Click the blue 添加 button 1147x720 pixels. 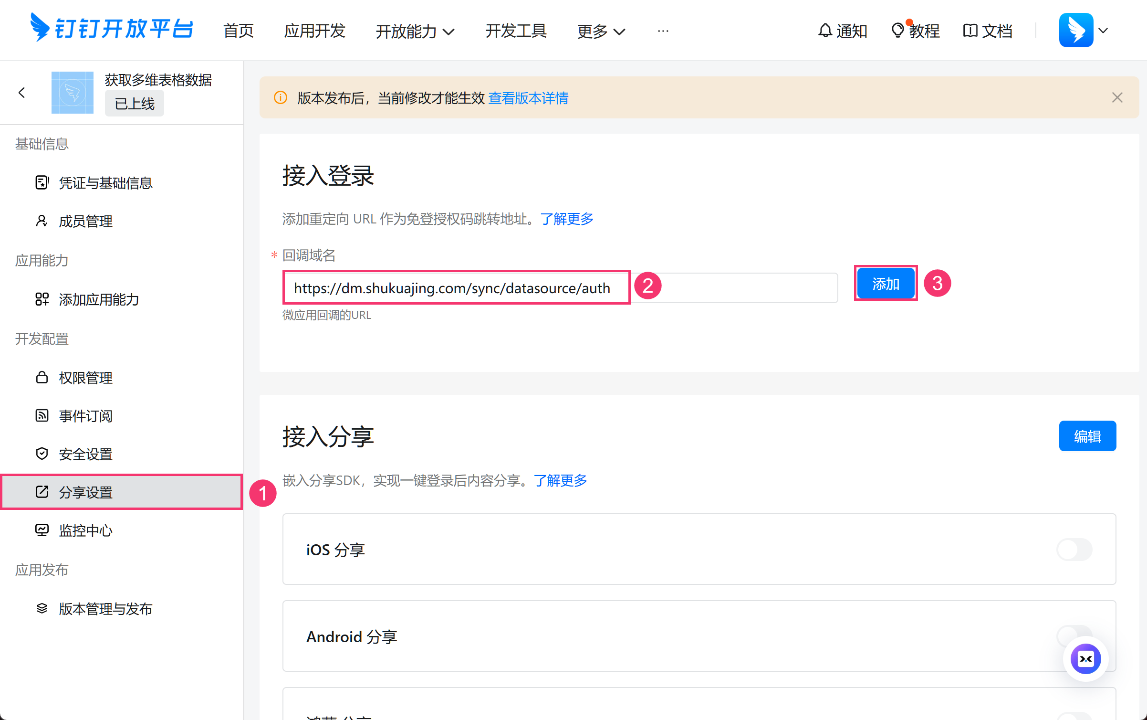pos(886,284)
